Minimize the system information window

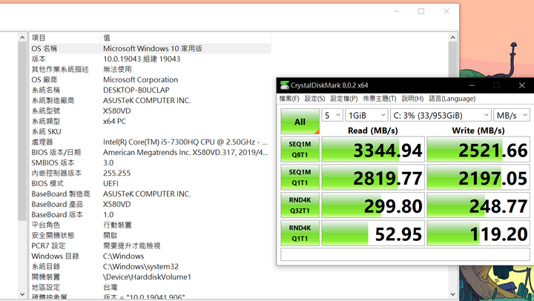pos(396,11)
